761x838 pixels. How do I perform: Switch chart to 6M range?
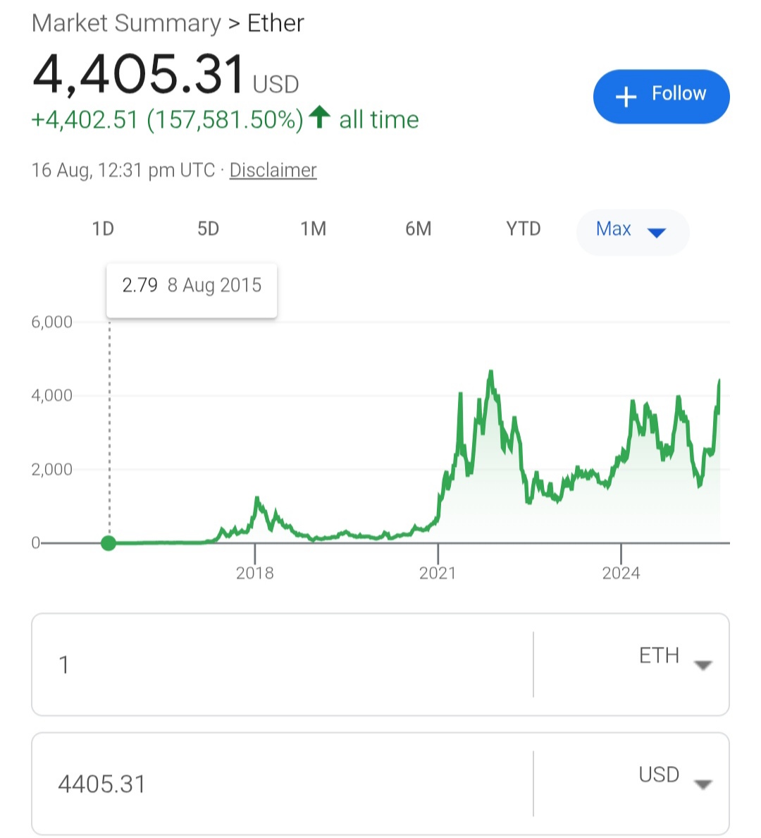(x=418, y=229)
